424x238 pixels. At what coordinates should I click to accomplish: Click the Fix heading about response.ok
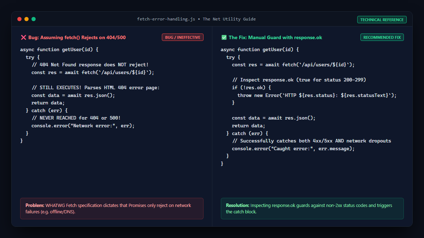(275, 37)
